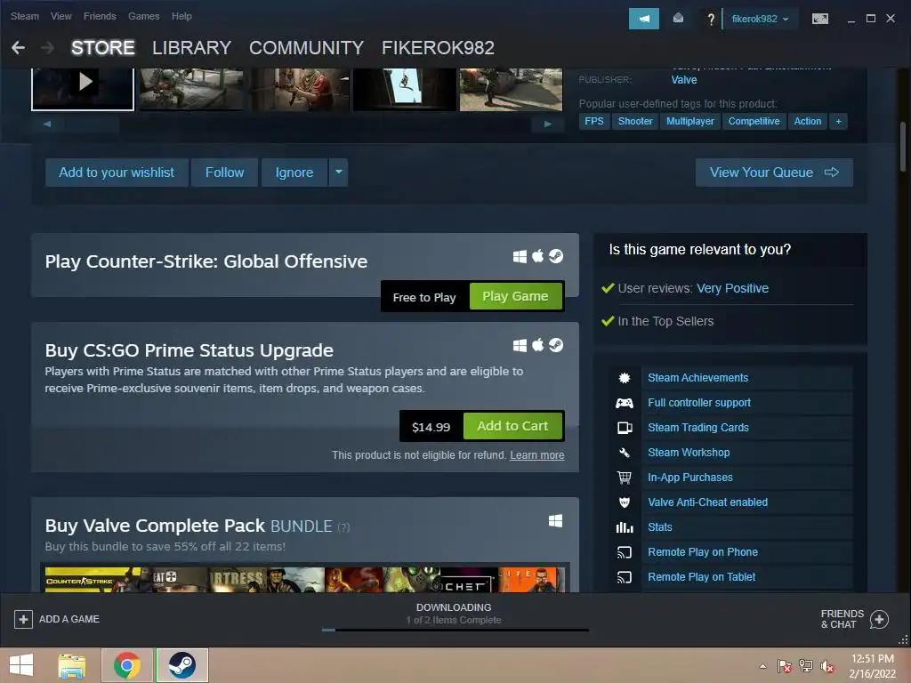The image size is (911, 683).
Task: Click the Steam Workshop wrench icon
Action: click(625, 453)
